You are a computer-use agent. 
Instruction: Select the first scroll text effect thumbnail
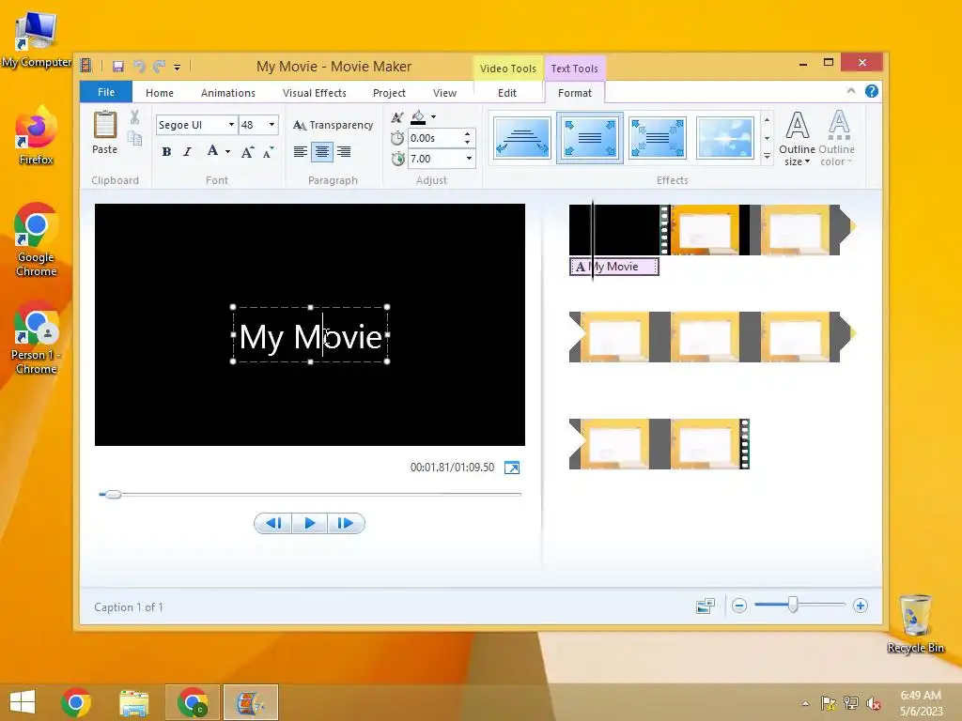coord(522,138)
